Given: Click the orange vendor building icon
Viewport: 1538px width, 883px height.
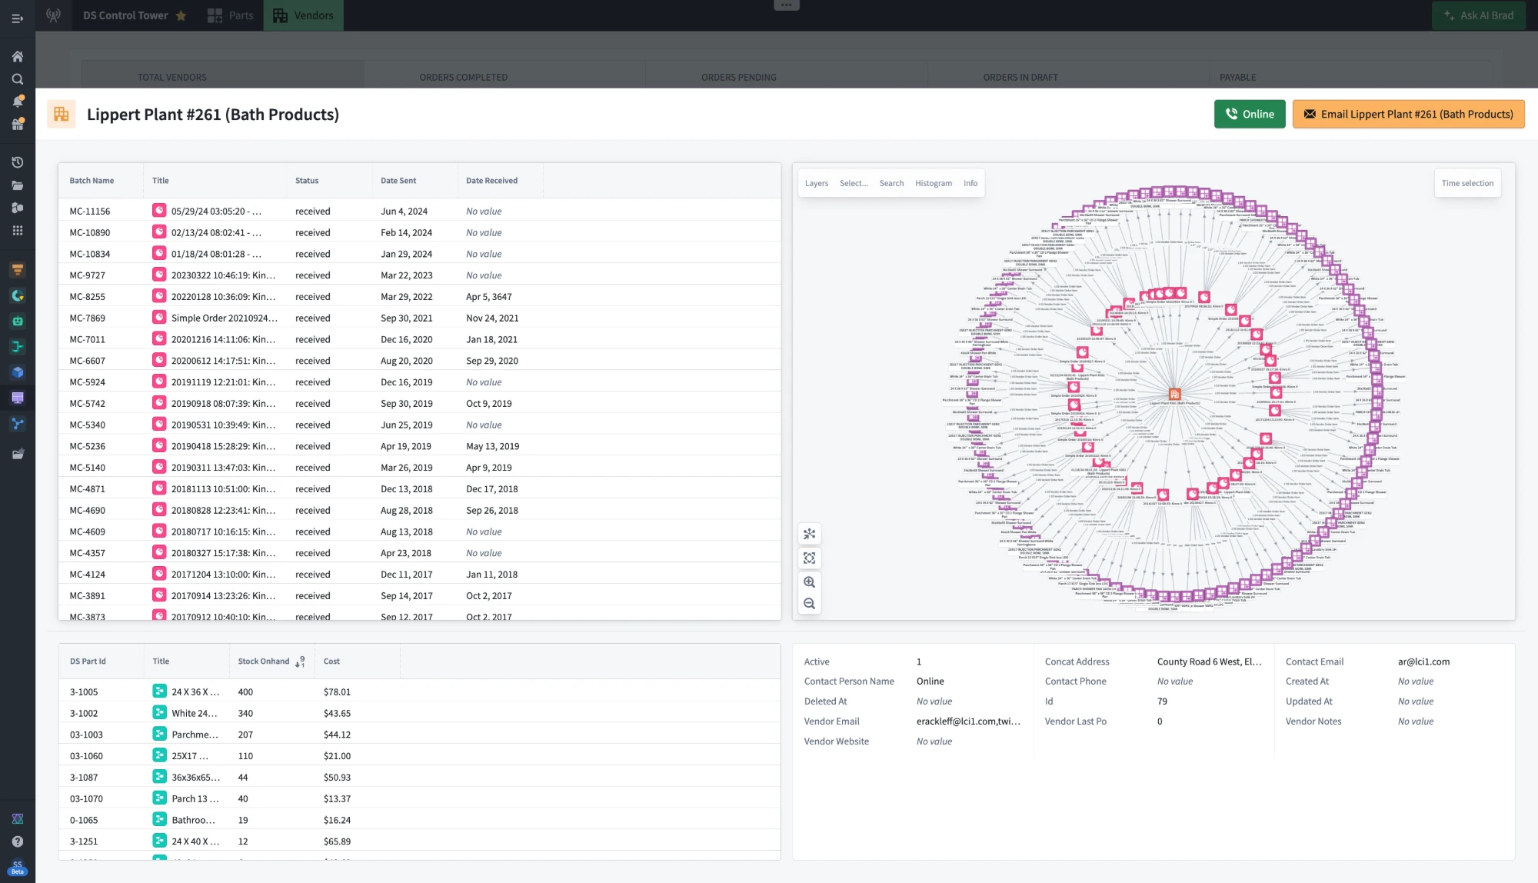Looking at the screenshot, I should [x=62, y=114].
